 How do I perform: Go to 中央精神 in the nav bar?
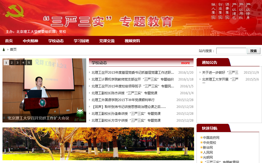30,41
